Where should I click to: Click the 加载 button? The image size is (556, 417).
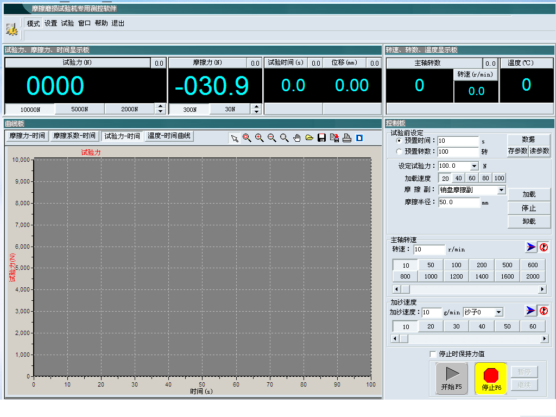529,194
